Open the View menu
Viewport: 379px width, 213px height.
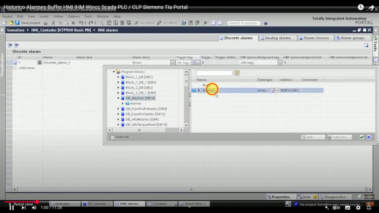[31, 16]
